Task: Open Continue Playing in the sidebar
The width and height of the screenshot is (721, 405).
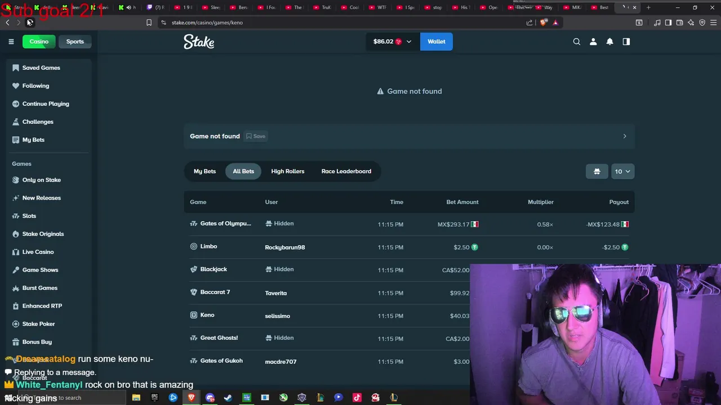Action: [x=46, y=103]
